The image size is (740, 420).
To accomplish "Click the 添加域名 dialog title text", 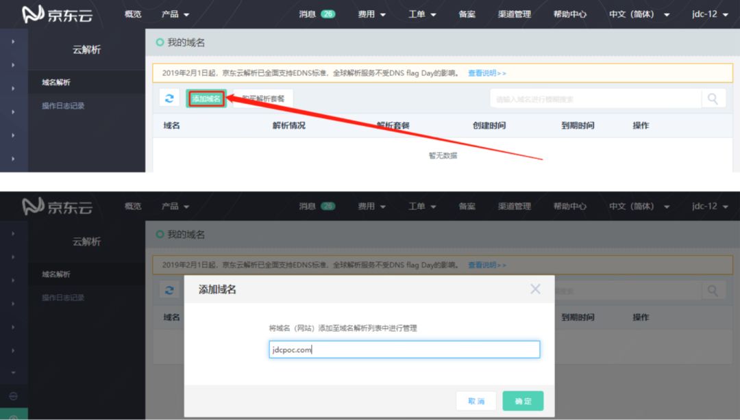I will pyautogui.click(x=217, y=289).
